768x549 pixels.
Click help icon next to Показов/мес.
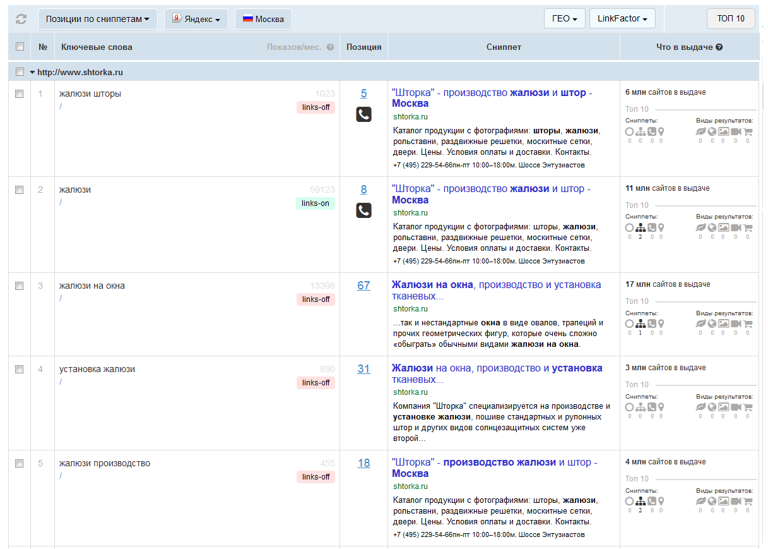pyautogui.click(x=330, y=47)
